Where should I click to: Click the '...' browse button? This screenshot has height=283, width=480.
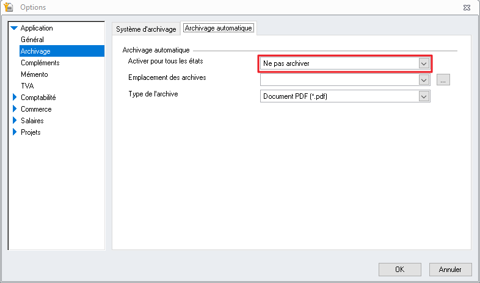(x=443, y=80)
